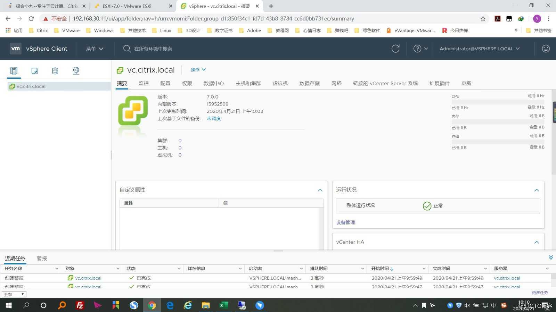Viewport: 556px width, 312px height.
Task: Collapse the recent tasks panel chevrons
Action: click(x=551, y=258)
